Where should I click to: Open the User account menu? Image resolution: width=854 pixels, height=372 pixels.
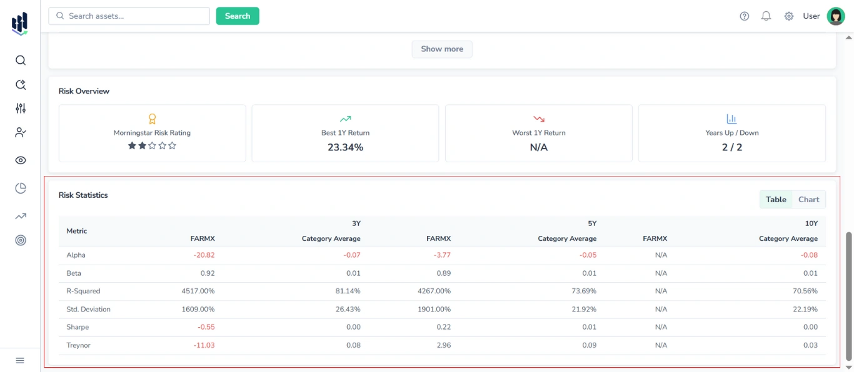pyautogui.click(x=811, y=16)
